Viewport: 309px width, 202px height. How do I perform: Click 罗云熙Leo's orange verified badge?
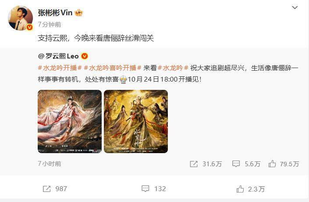[x=85, y=56]
